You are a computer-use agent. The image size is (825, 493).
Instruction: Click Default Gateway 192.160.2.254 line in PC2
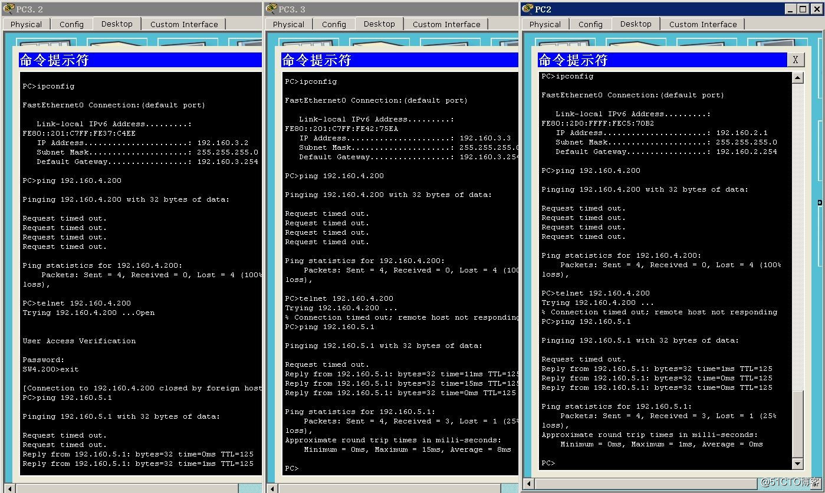point(666,152)
